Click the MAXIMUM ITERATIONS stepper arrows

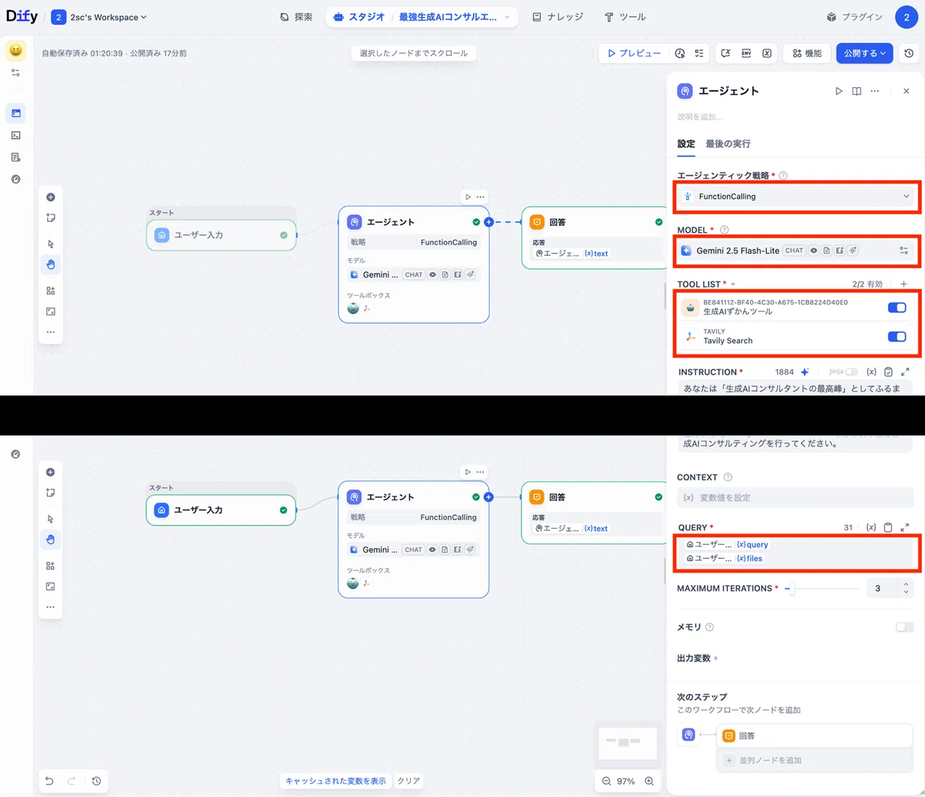pos(906,588)
